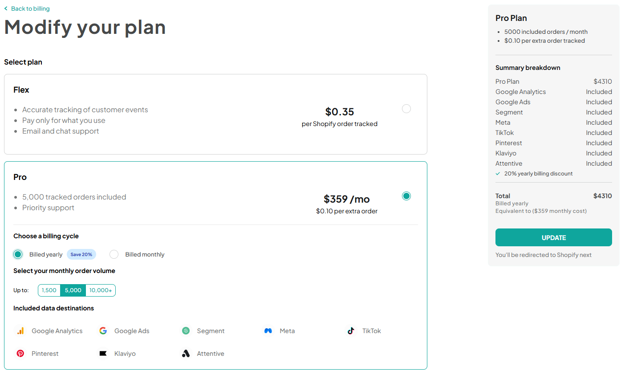Pick the 5,000 order volume segment

click(x=73, y=290)
